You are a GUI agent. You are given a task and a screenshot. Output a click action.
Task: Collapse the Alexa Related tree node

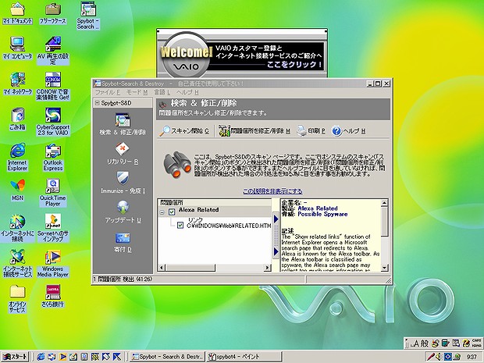coord(162,212)
